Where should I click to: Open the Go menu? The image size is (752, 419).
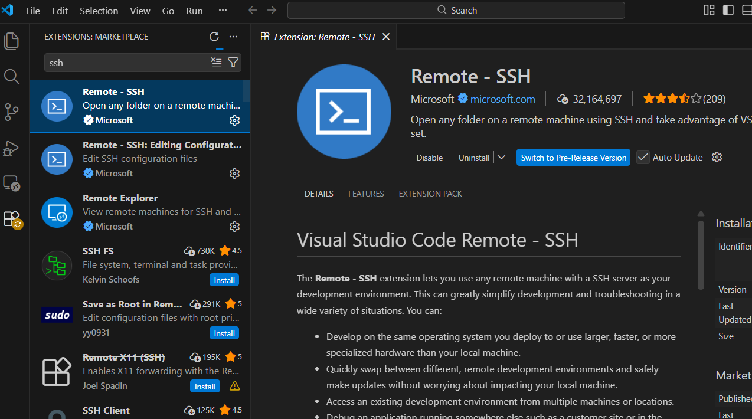168,11
